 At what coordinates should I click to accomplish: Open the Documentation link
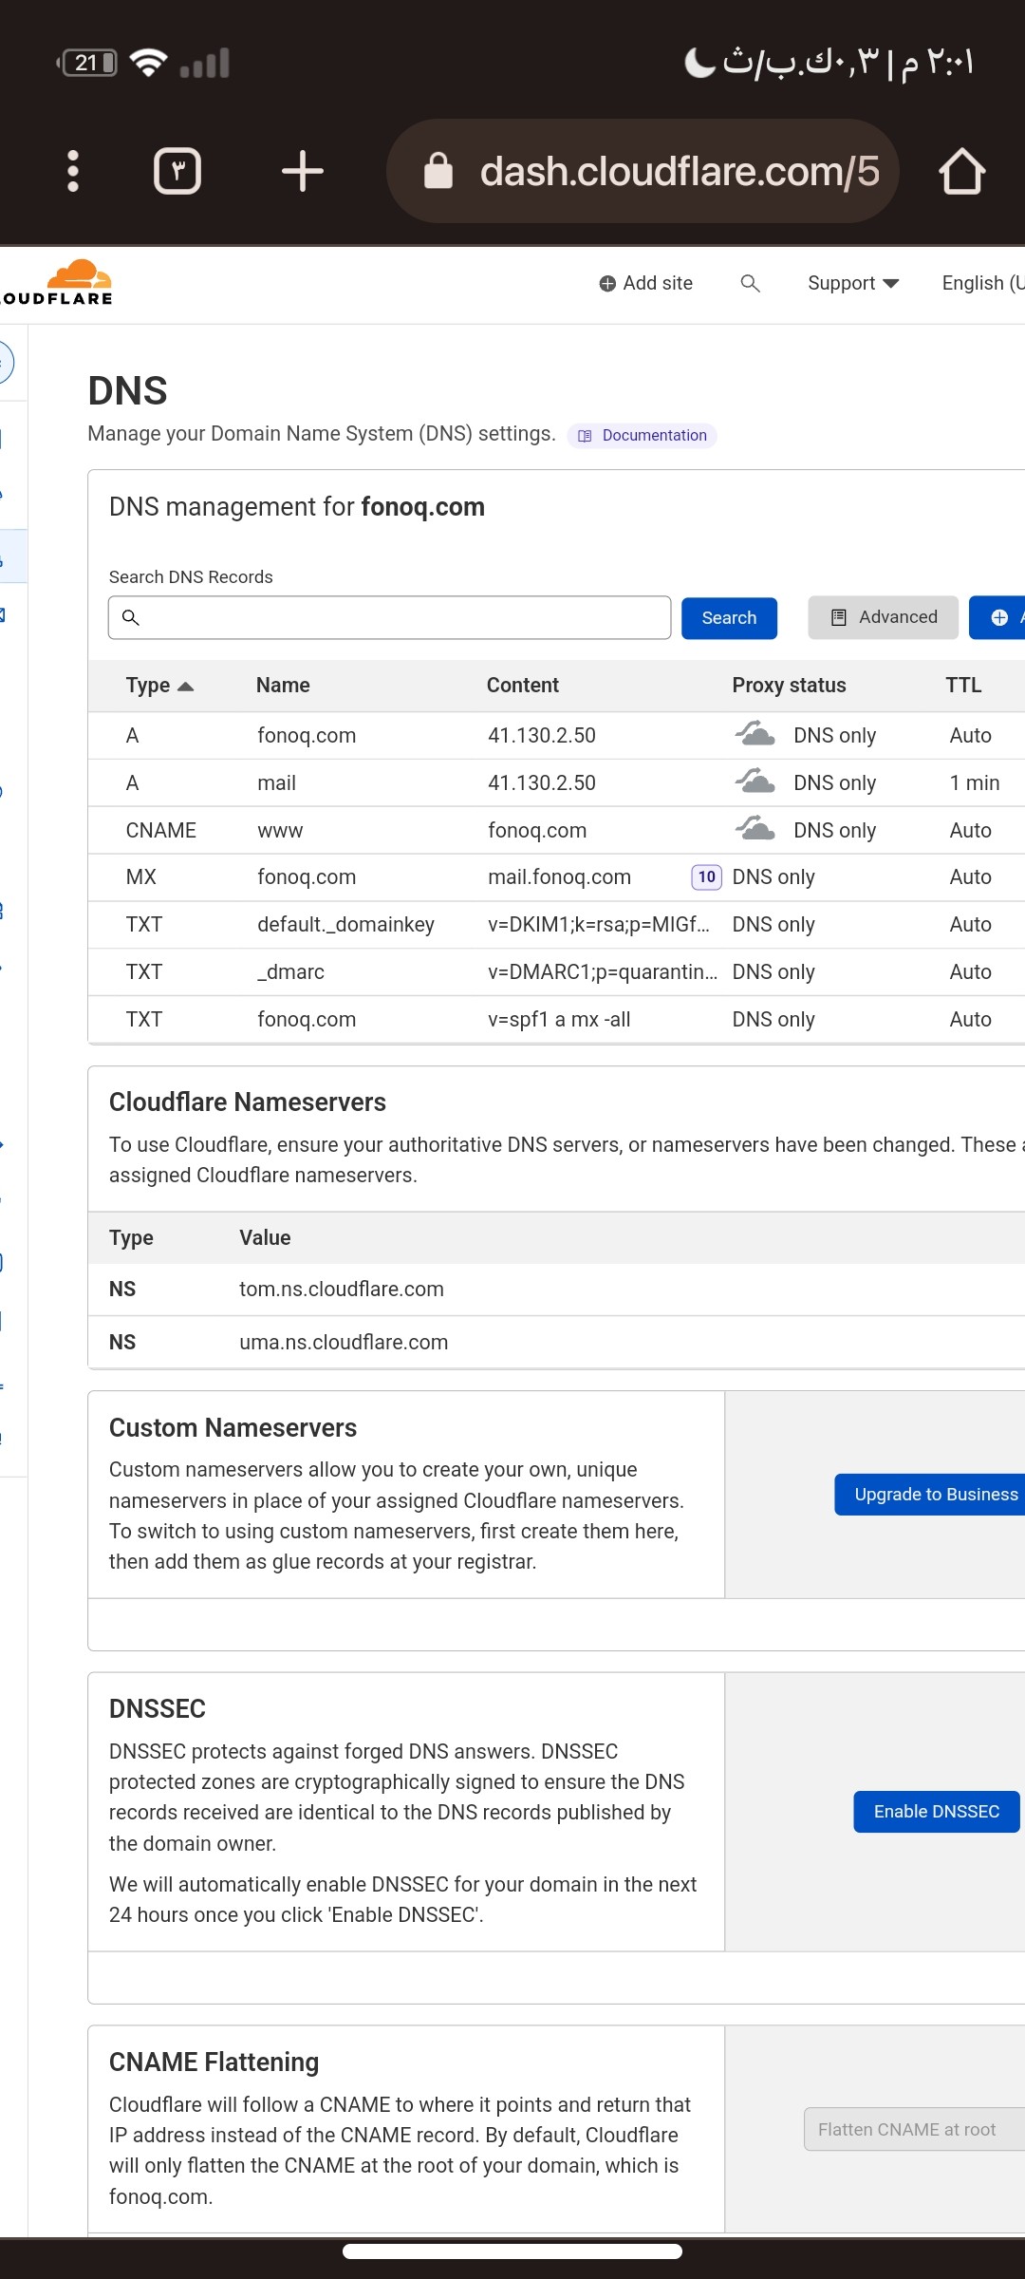pyautogui.click(x=643, y=435)
